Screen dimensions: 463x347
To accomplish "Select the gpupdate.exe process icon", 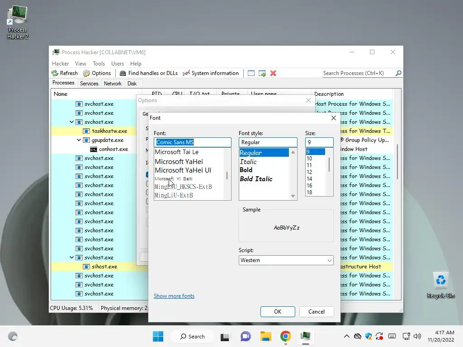I will tap(86, 140).
